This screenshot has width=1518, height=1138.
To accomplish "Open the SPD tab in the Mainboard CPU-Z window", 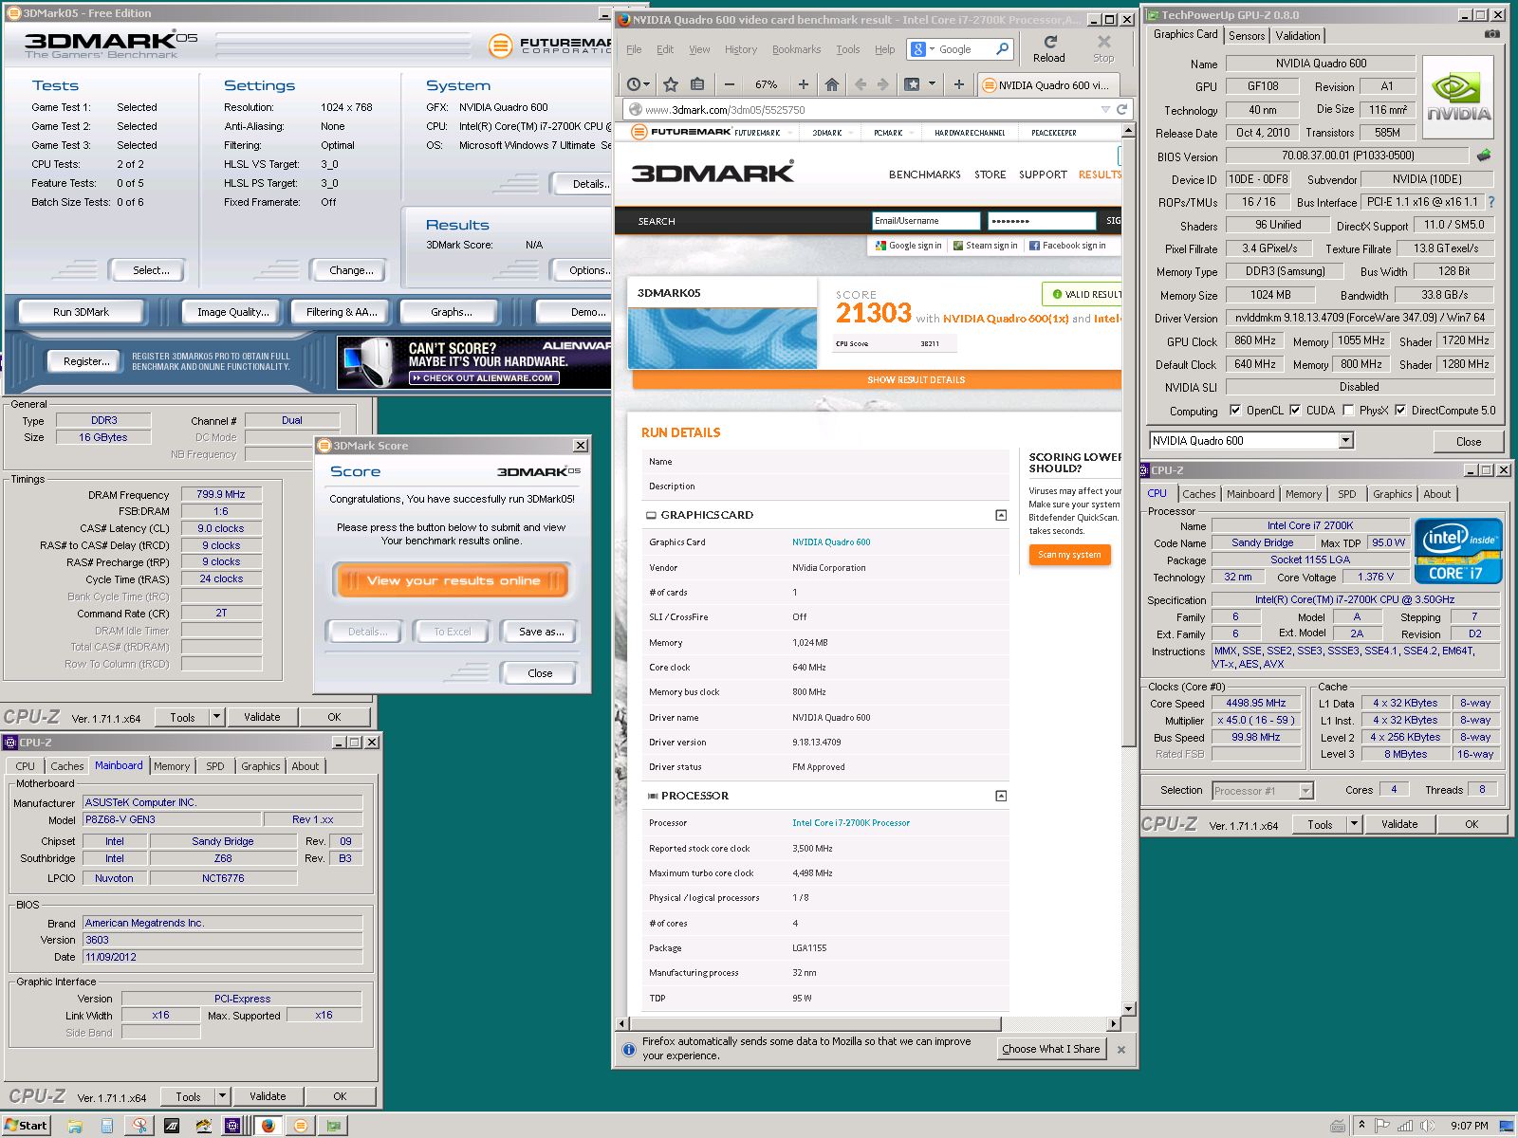I will [215, 766].
